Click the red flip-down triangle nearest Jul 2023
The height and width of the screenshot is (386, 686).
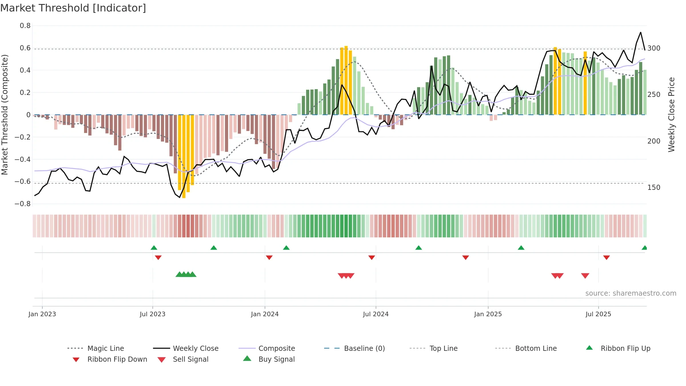coord(158,258)
